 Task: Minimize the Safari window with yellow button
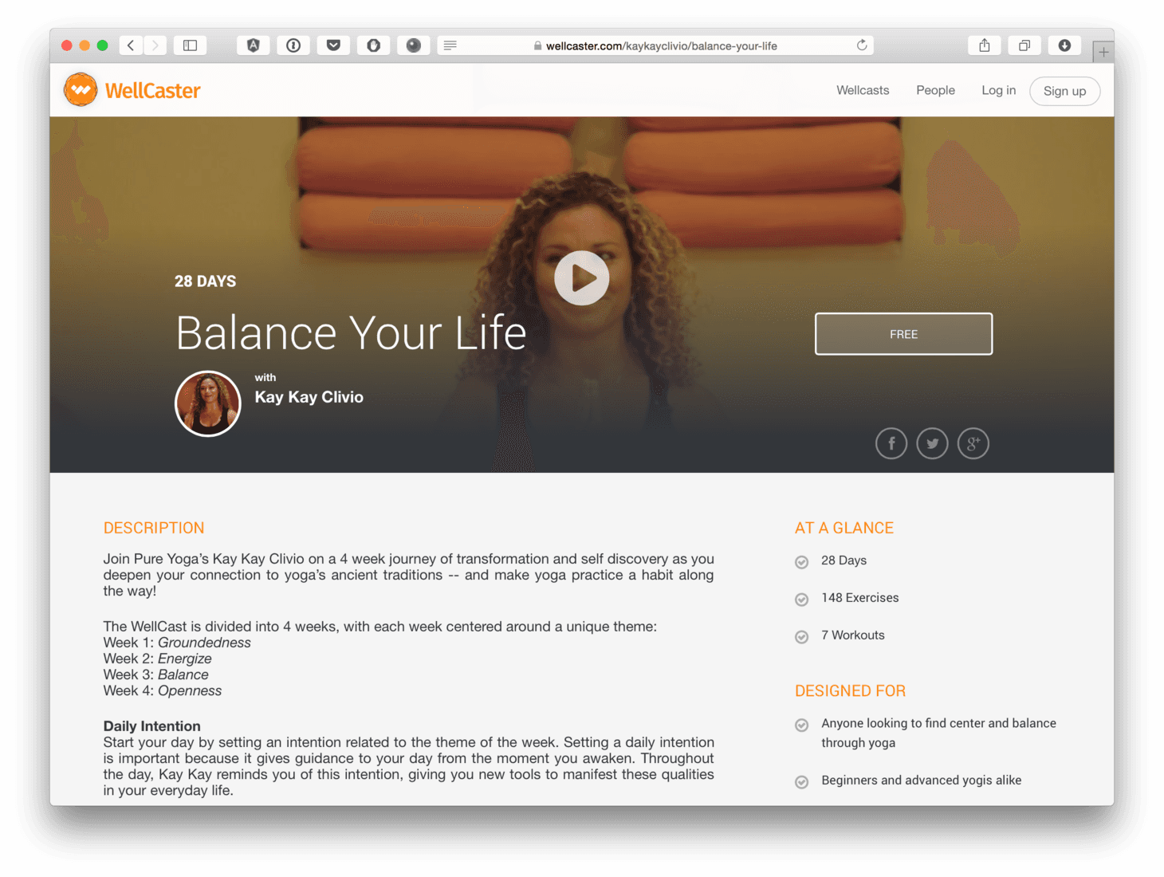85,45
